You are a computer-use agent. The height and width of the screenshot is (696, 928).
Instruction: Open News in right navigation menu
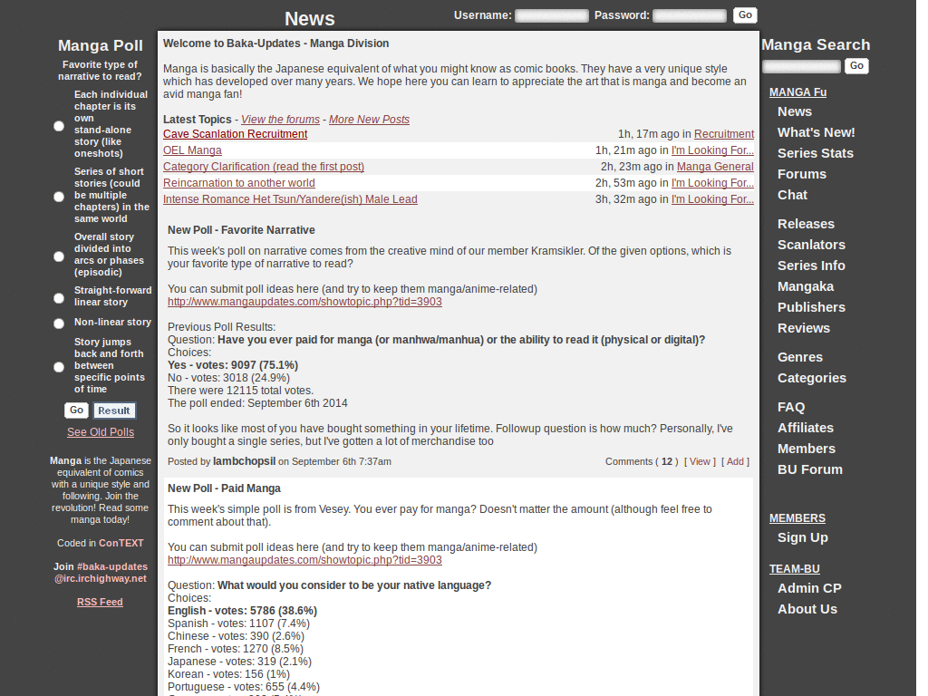click(794, 111)
